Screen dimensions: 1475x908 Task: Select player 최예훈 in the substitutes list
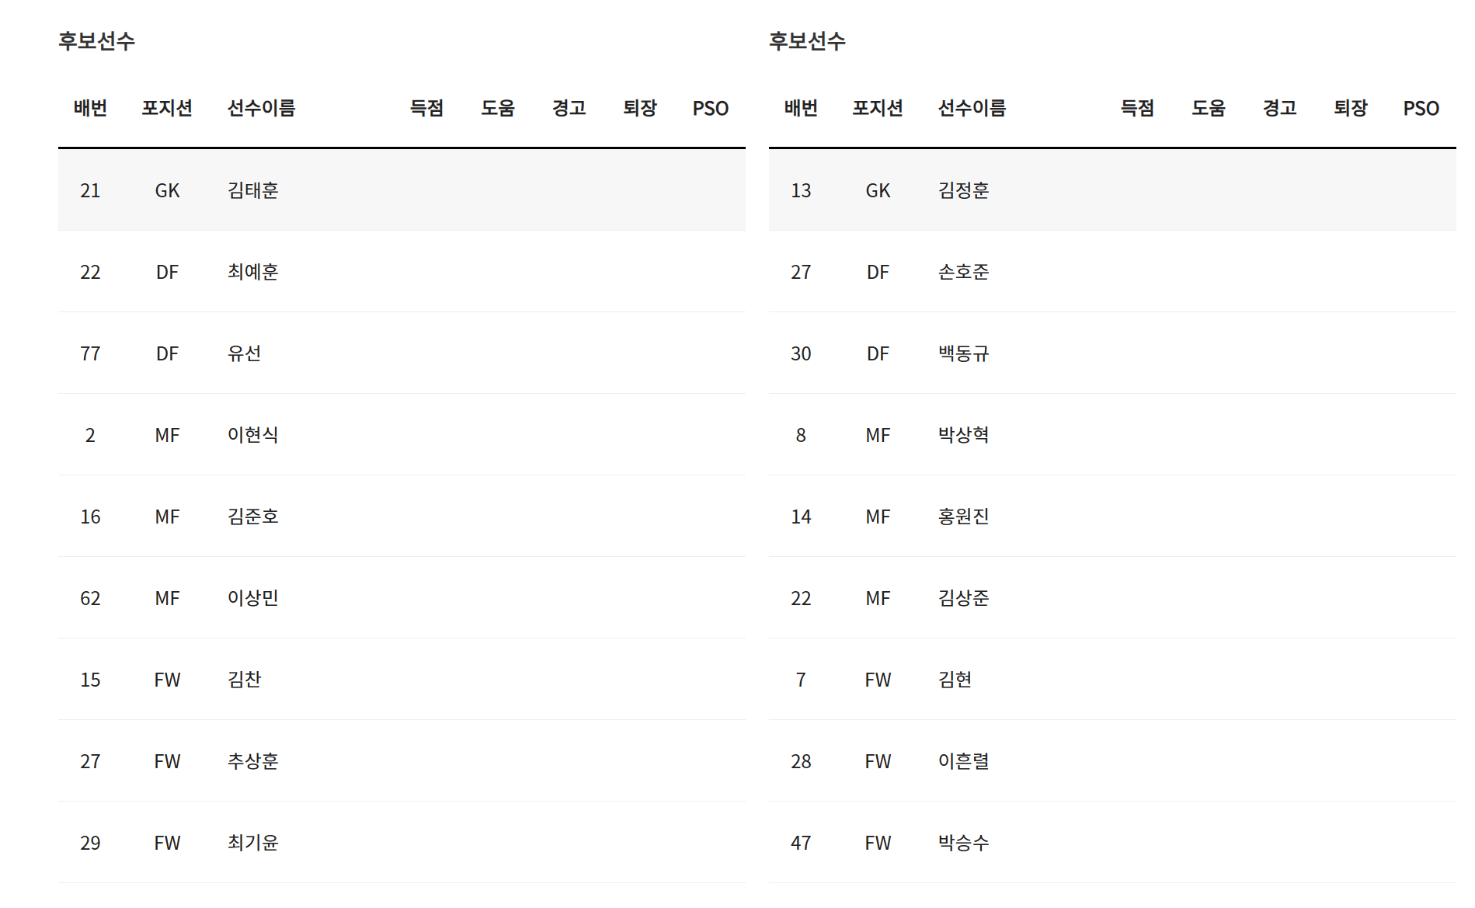pyautogui.click(x=252, y=272)
